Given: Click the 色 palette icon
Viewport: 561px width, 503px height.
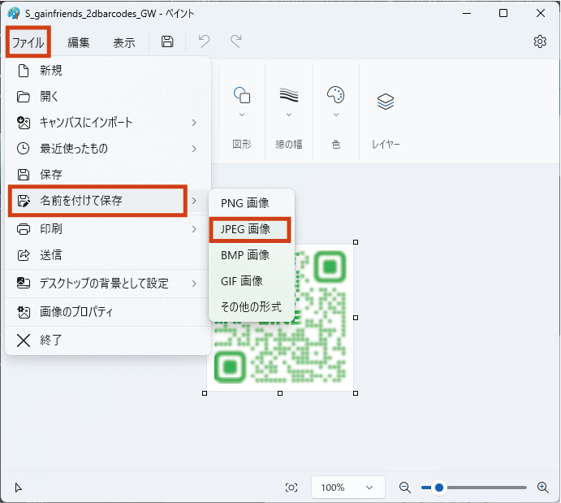Looking at the screenshot, I should [x=335, y=95].
